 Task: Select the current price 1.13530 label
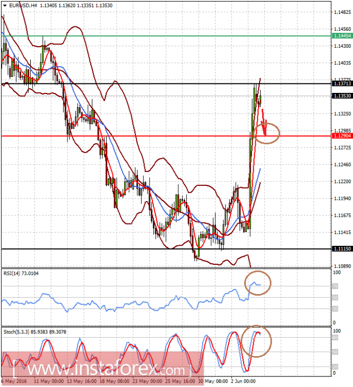pos(342,96)
